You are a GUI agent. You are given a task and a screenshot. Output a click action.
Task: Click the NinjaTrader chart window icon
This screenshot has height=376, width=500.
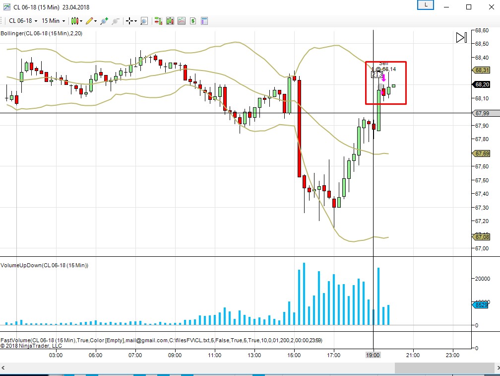click(x=7, y=7)
